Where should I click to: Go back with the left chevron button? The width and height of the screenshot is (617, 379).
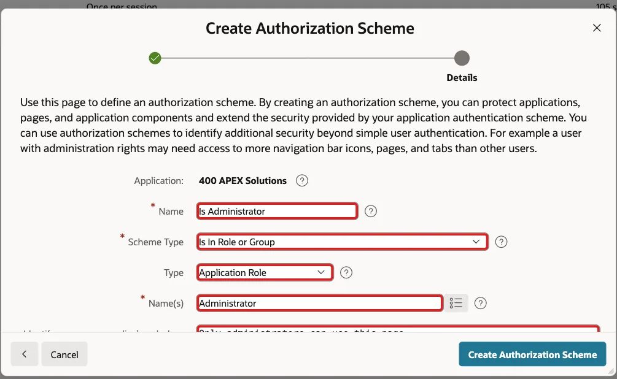(25, 354)
